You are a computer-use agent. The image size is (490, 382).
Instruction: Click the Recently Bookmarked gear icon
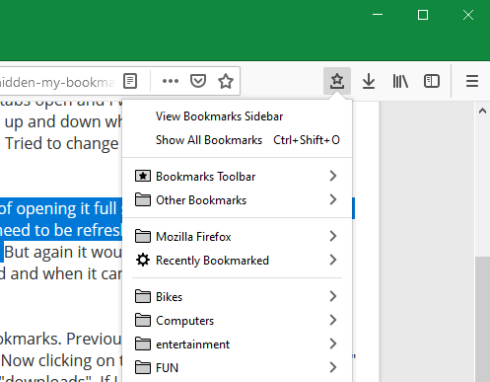(x=143, y=260)
